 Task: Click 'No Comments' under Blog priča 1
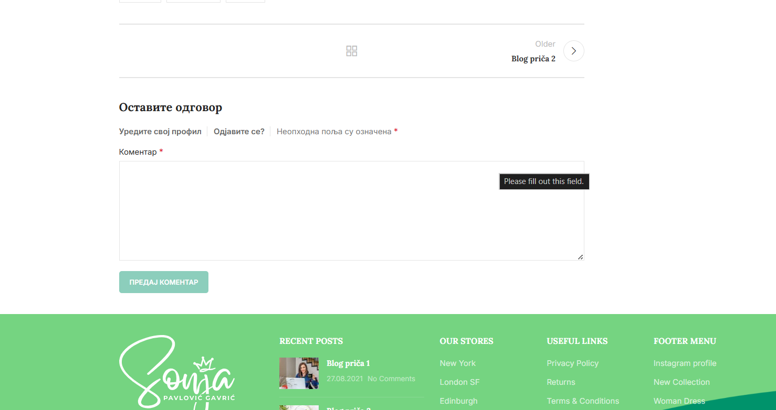[391, 379]
